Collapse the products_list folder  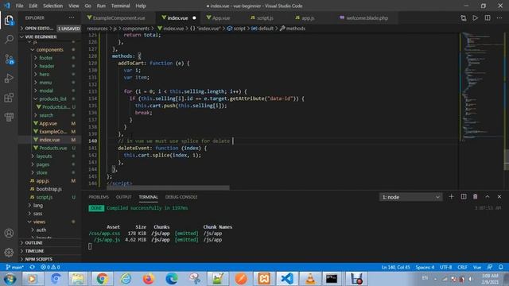click(52, 99)
